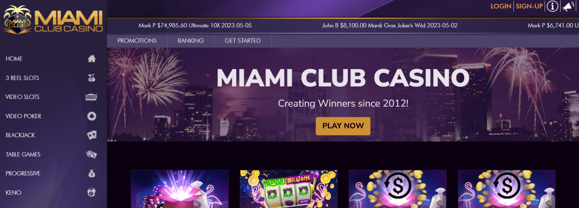579x208 pixels.
Task: Click the LOGIN link
Action: pos(501,6)
